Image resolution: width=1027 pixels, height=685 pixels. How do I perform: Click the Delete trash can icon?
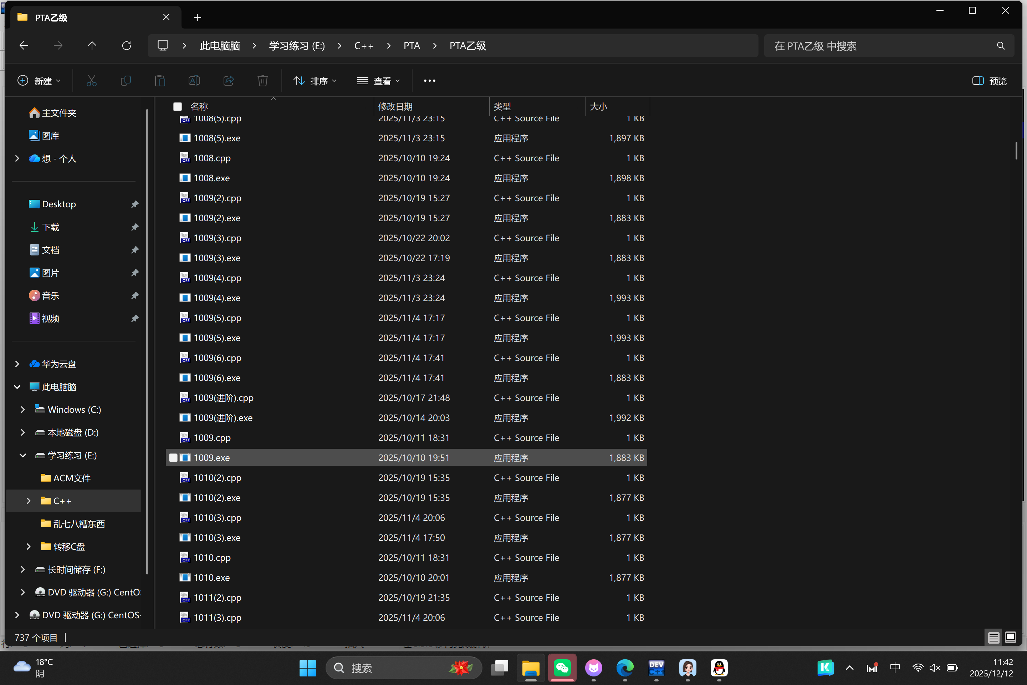click(x=262, y=81)
